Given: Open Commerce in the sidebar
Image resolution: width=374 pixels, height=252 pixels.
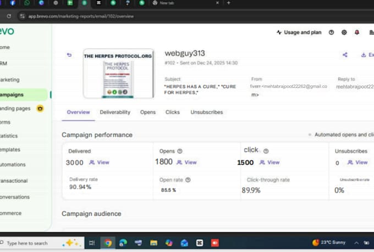Looking at the screenshot, I should pos(11,213).
